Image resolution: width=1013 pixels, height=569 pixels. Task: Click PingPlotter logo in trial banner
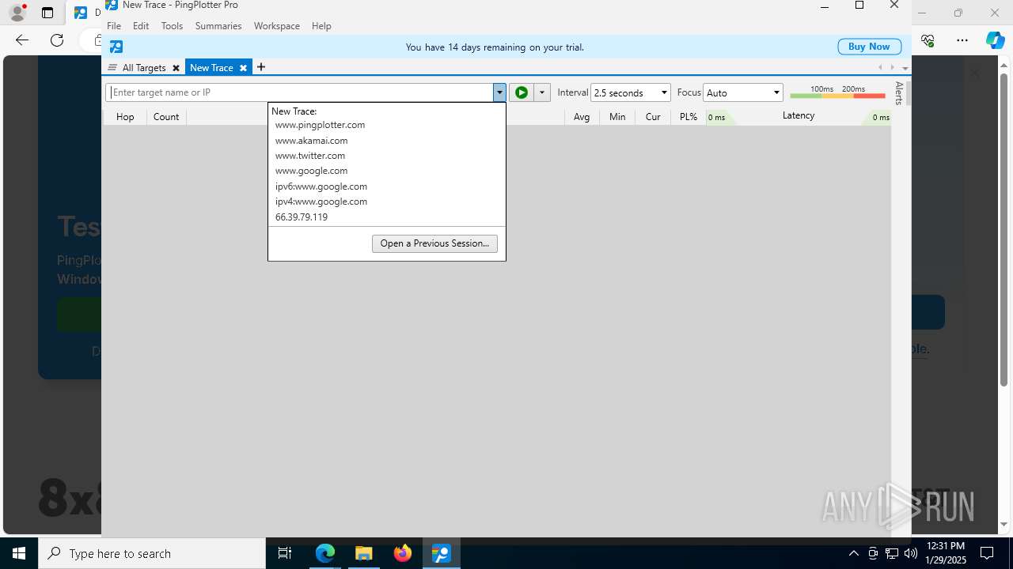click(116, 47)
